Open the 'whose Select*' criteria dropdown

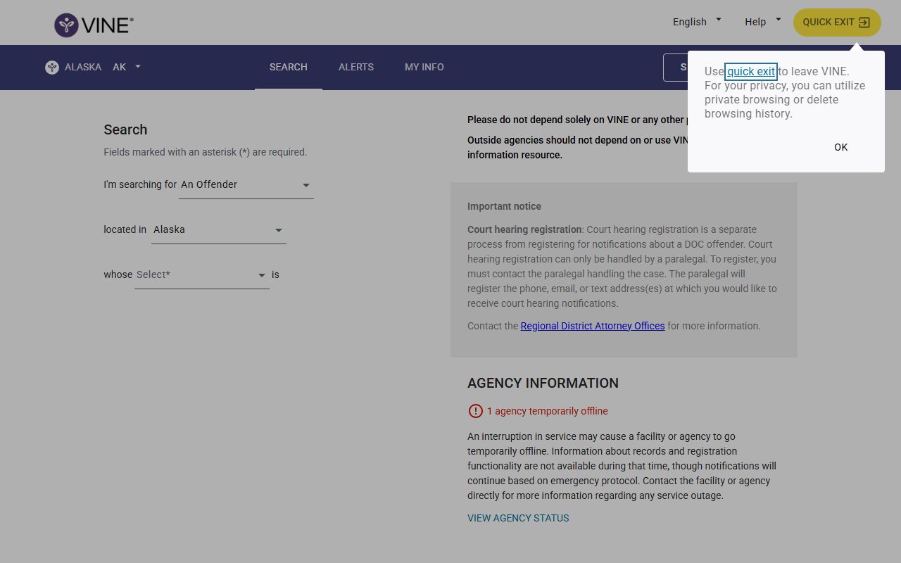[201, 275]
